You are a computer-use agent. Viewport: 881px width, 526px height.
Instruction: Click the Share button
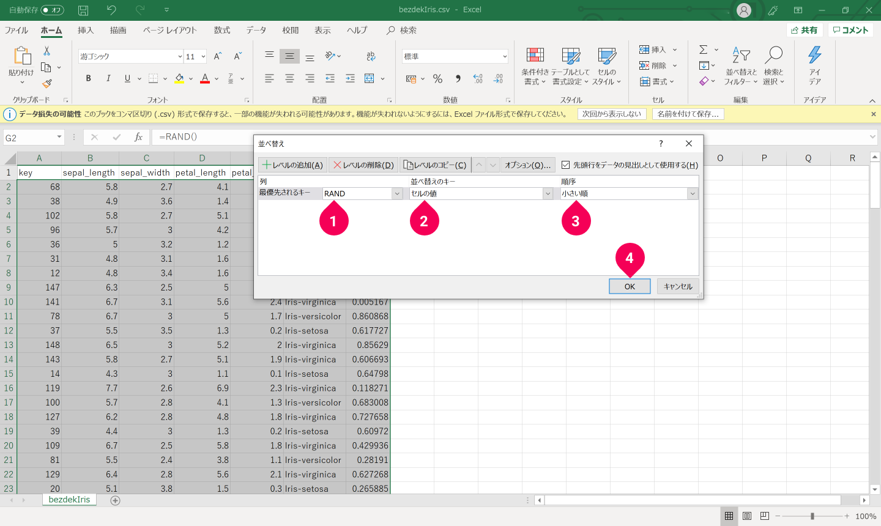coord(804,30)
